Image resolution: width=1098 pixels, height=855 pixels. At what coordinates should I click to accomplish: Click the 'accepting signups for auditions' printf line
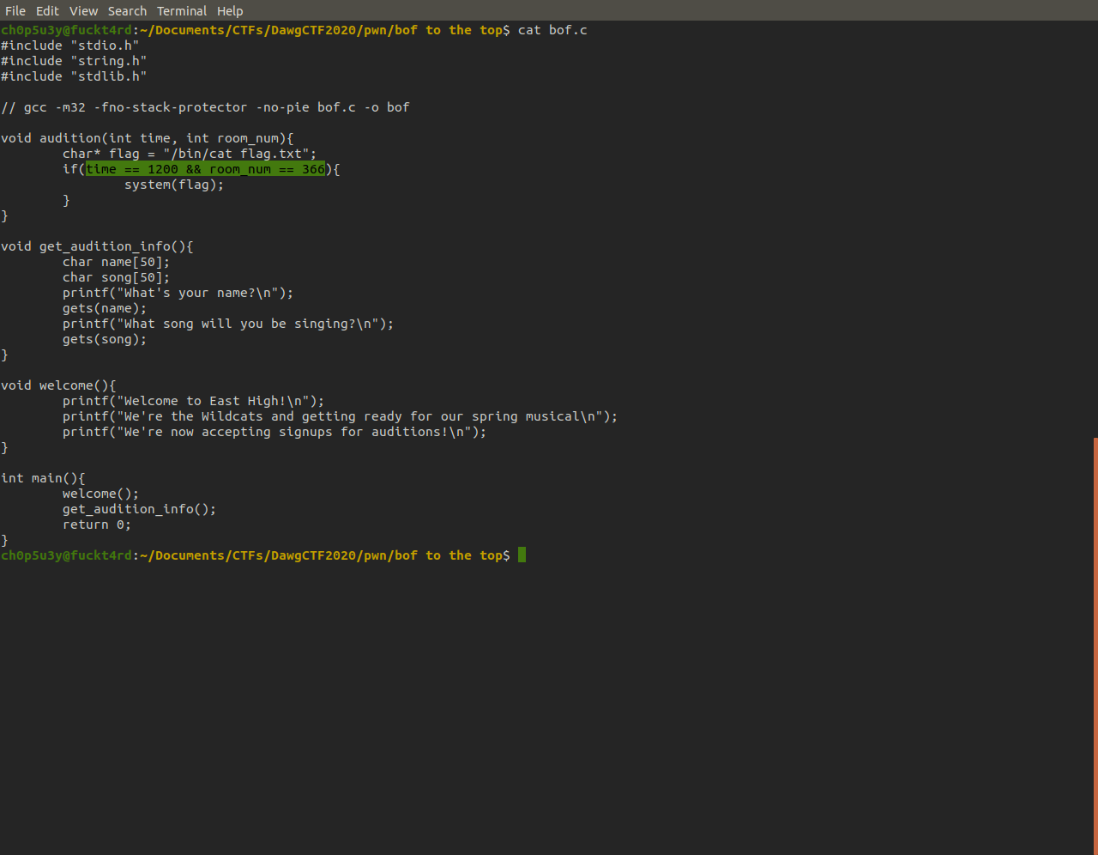(274, 432)
